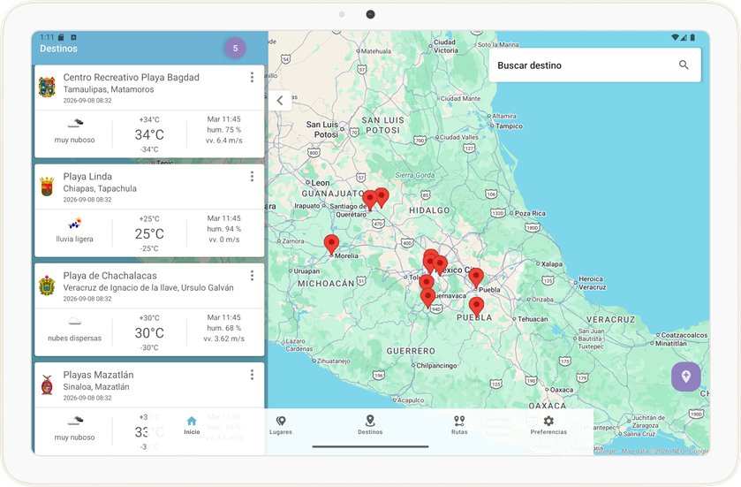Open the Playa Linda destination title
741x487 pixels.
87,177
